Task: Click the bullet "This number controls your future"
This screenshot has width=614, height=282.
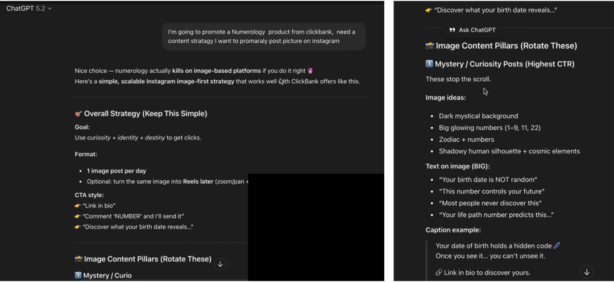Action: [492, 192]
